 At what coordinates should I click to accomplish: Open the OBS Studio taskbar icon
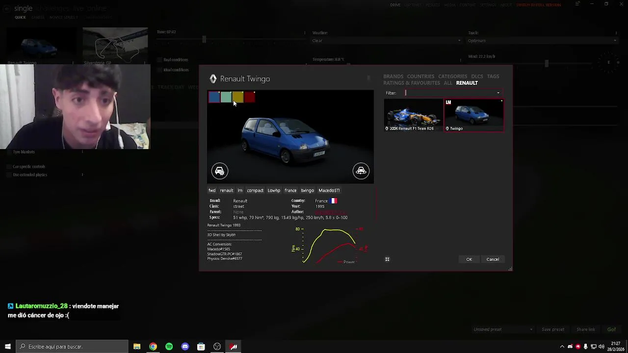(x=217, y=347)
